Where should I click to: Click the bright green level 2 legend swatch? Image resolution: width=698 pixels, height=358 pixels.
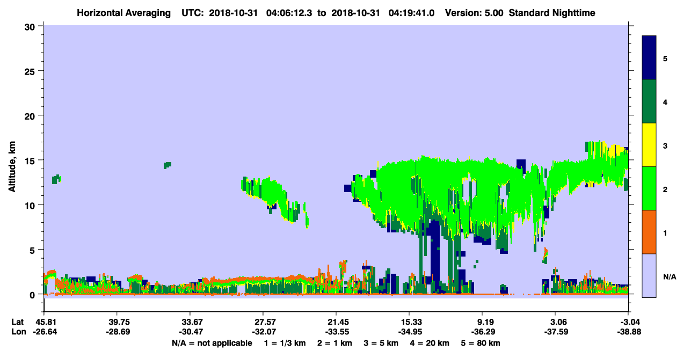649,188
